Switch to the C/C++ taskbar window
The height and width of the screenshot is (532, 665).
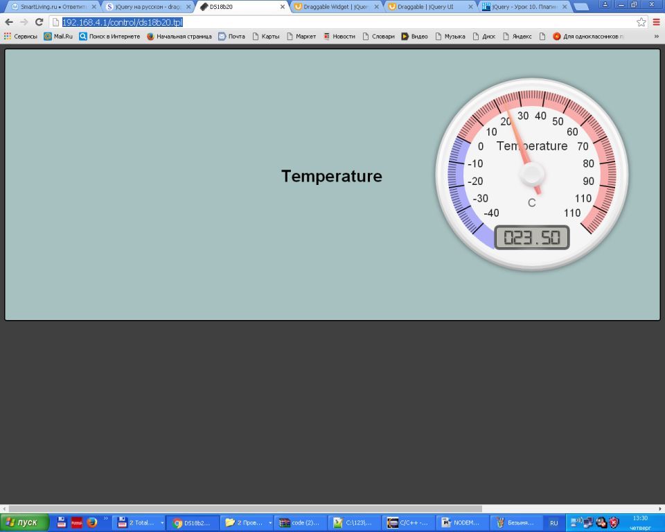coord(409,523)
